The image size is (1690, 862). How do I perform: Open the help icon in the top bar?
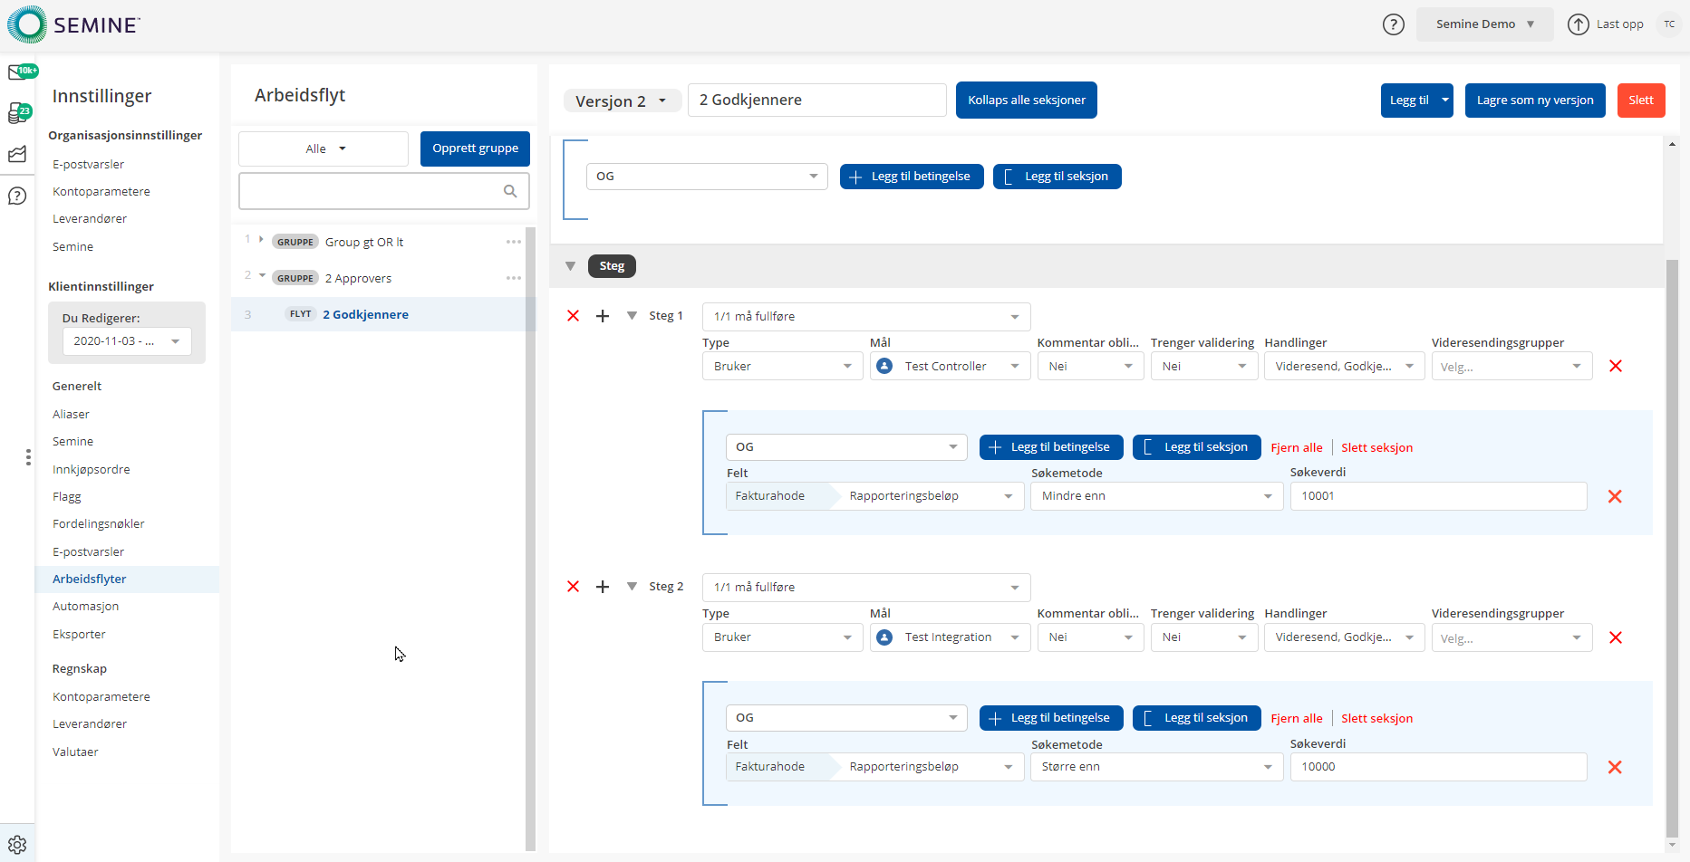pos(1393,24)
